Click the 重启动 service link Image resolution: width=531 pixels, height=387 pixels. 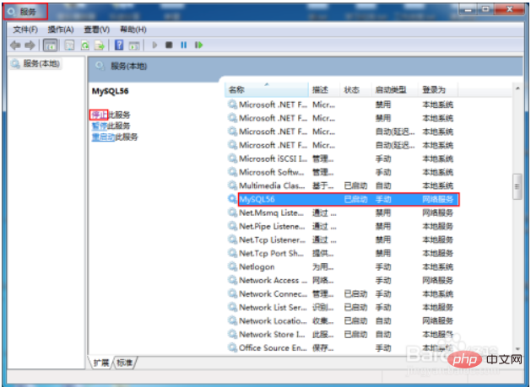pos(103,137)
